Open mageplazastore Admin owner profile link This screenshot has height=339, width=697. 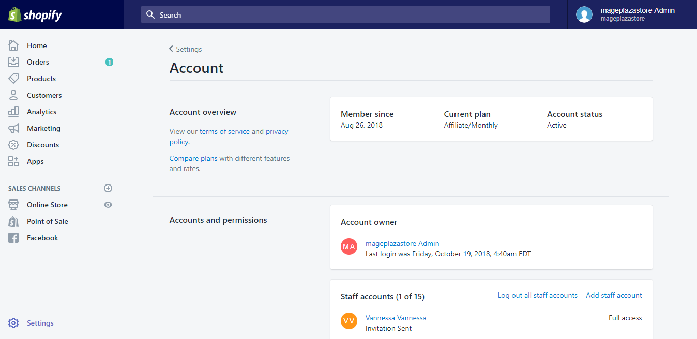coord(402,243)
